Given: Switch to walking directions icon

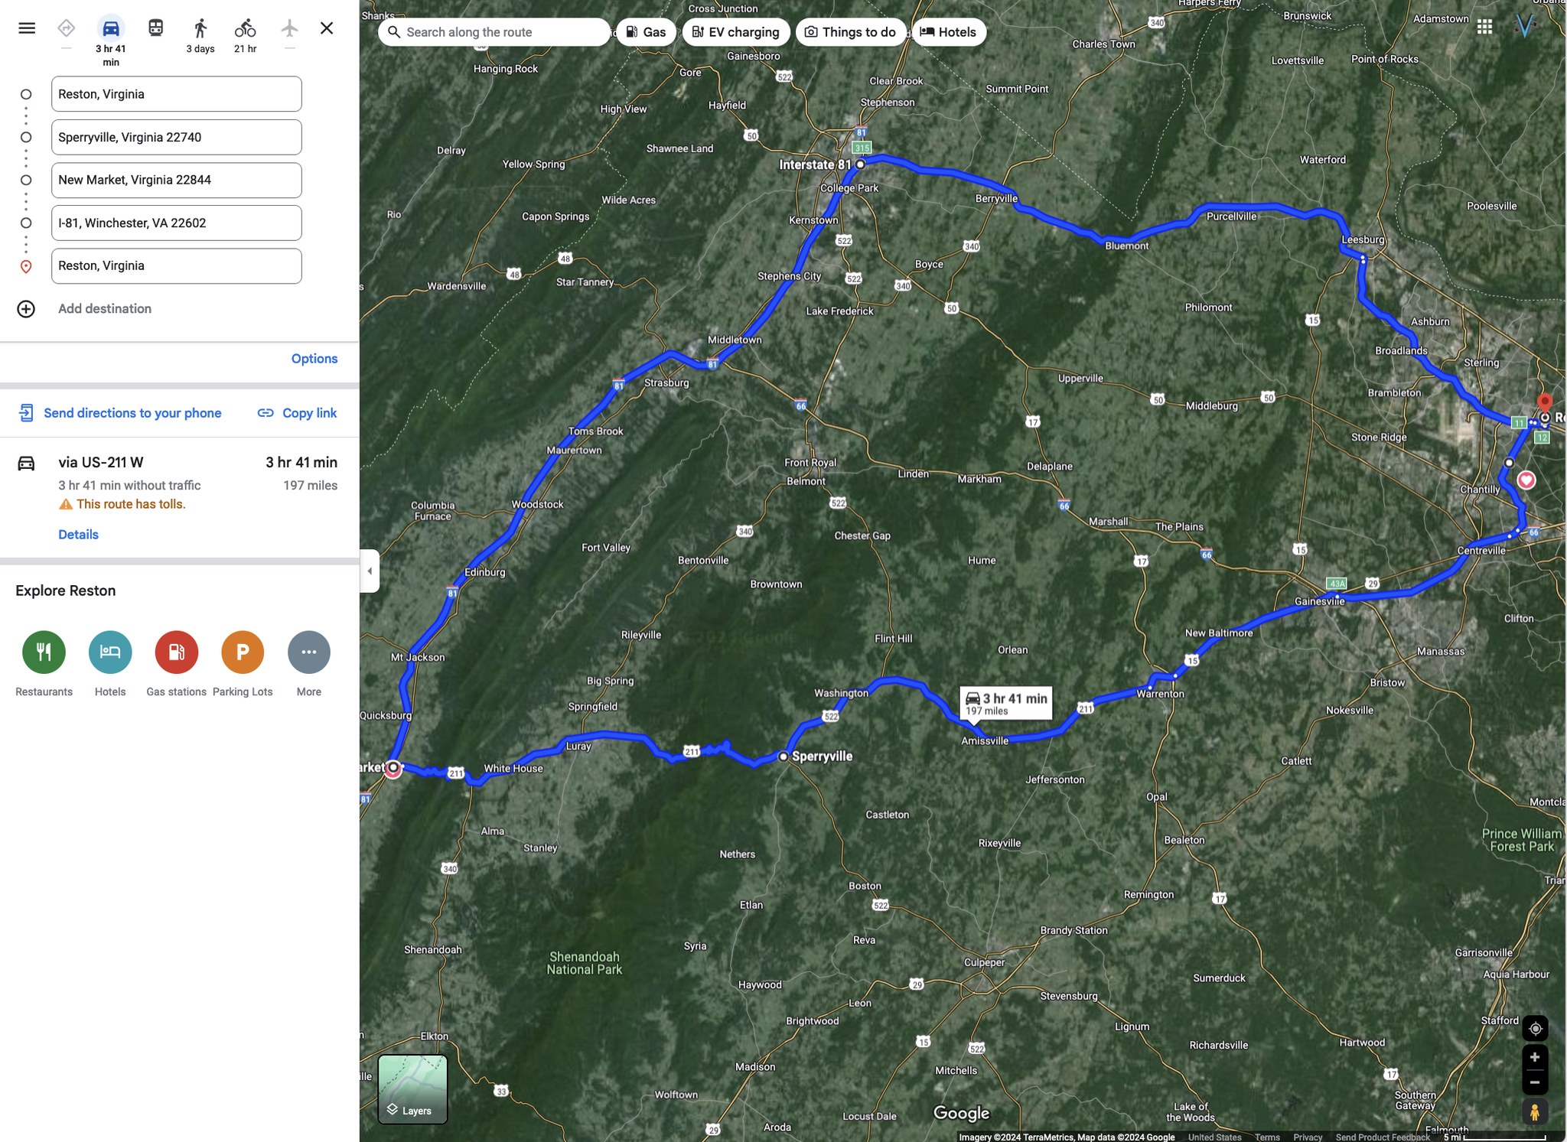Looking at the screenshot, I should pyautogui.click(x=200, y=28).
